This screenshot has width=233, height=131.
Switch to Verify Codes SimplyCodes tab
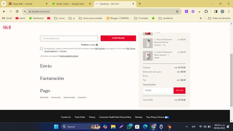pos(70,4)
